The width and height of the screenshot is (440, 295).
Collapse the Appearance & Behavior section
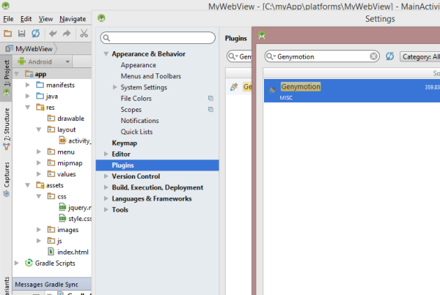[106, 54]
